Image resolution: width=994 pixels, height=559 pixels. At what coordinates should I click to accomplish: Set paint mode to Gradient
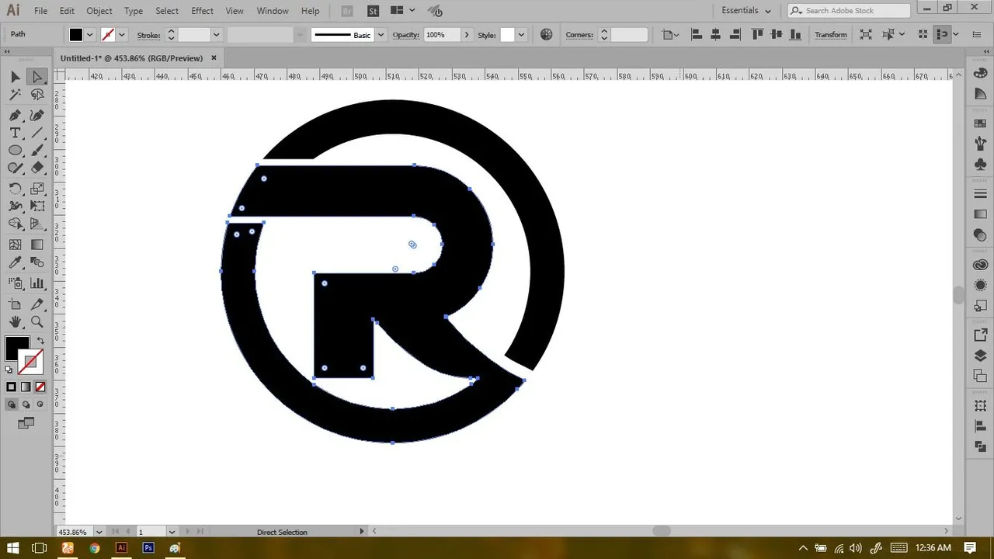[x=26, y=387]
